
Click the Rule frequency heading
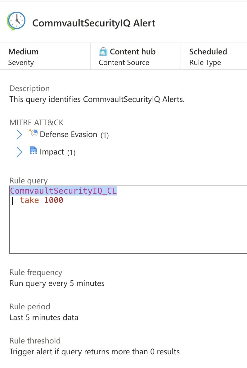[36, 273]
